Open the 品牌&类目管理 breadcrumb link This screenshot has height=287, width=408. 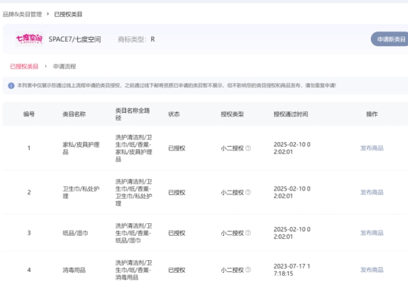pyautogui.click(x=22, y=14)
